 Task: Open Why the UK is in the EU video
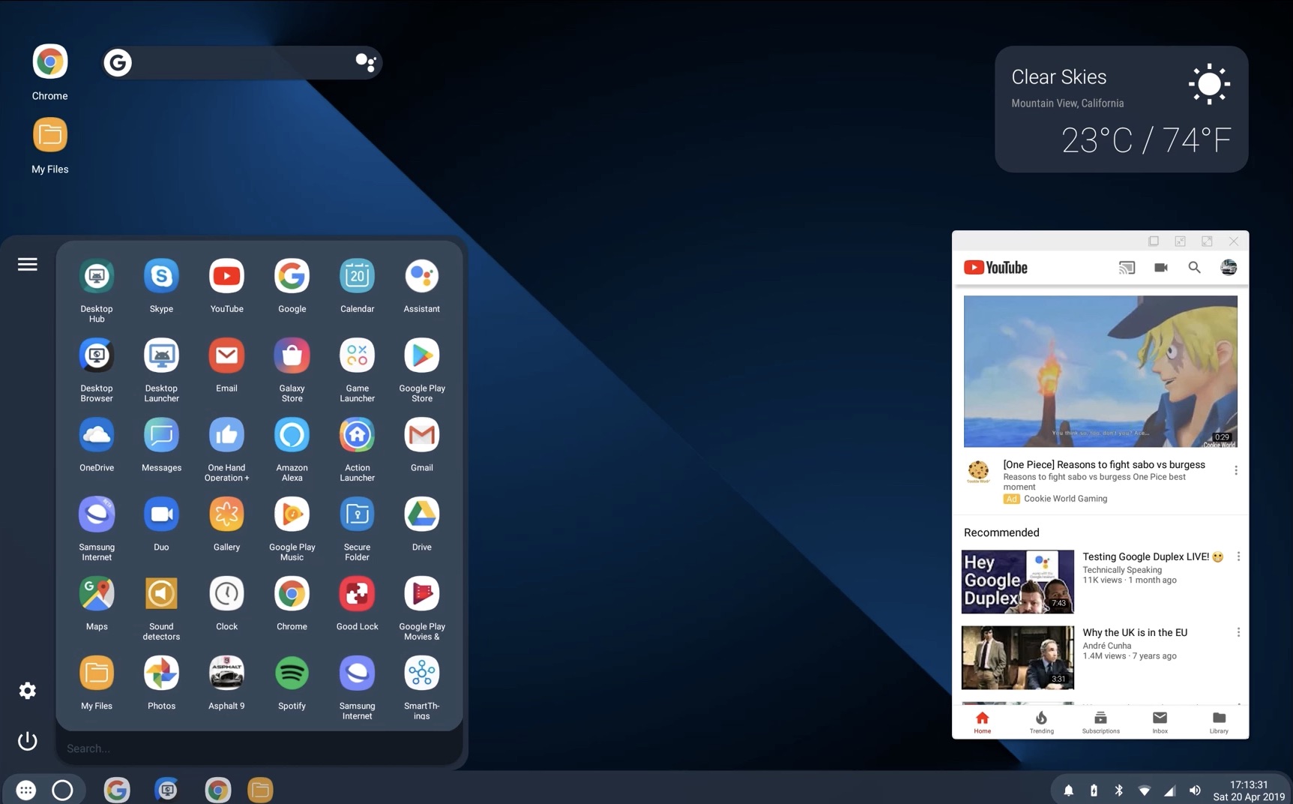(x=1018, y=658)
